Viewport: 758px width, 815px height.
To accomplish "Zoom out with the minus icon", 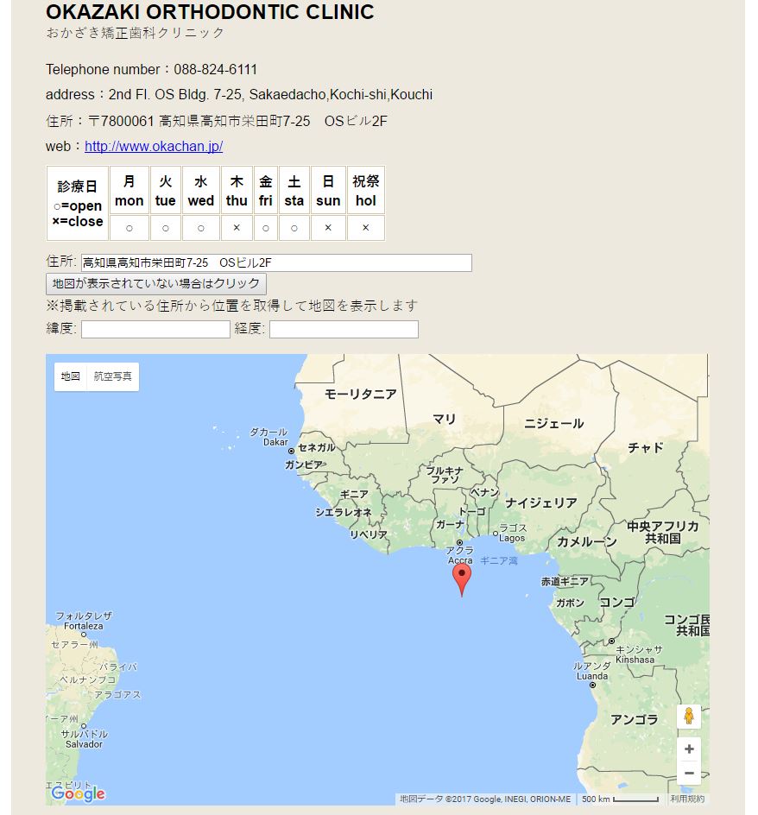I will click(689, 773).
